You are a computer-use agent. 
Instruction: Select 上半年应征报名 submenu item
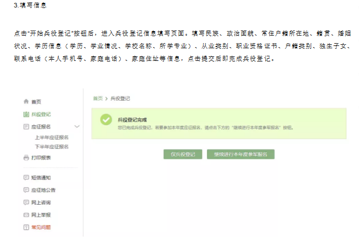pos(52,137)
